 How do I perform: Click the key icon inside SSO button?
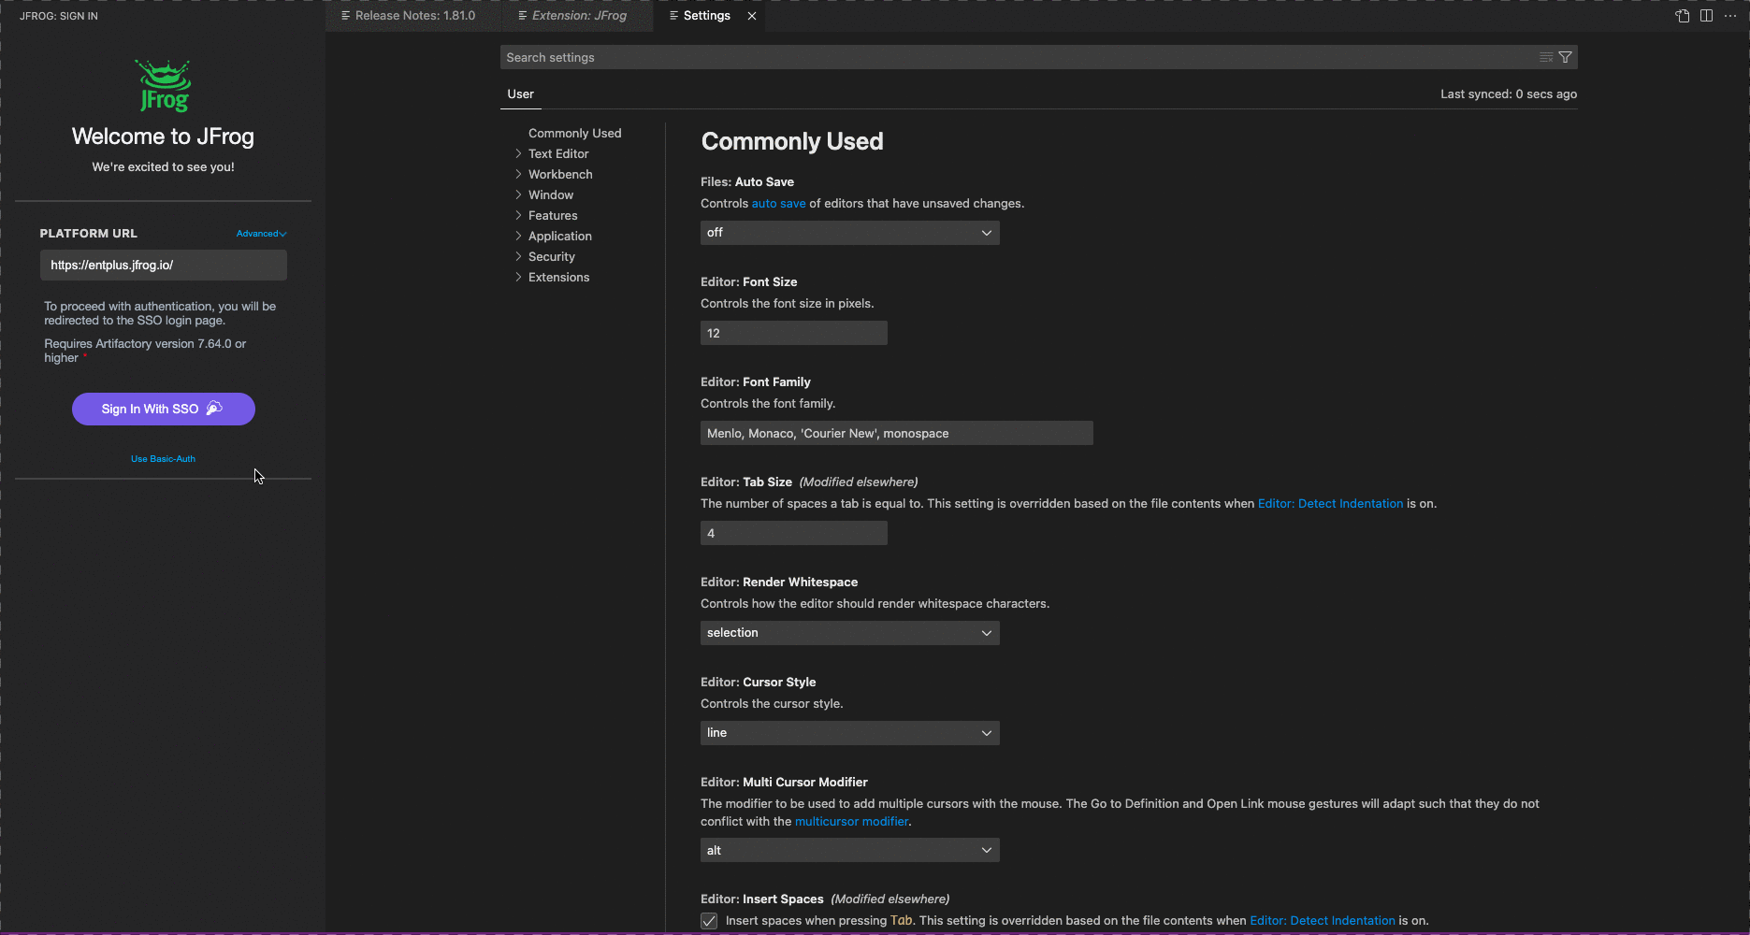click(x=214, y=409)
